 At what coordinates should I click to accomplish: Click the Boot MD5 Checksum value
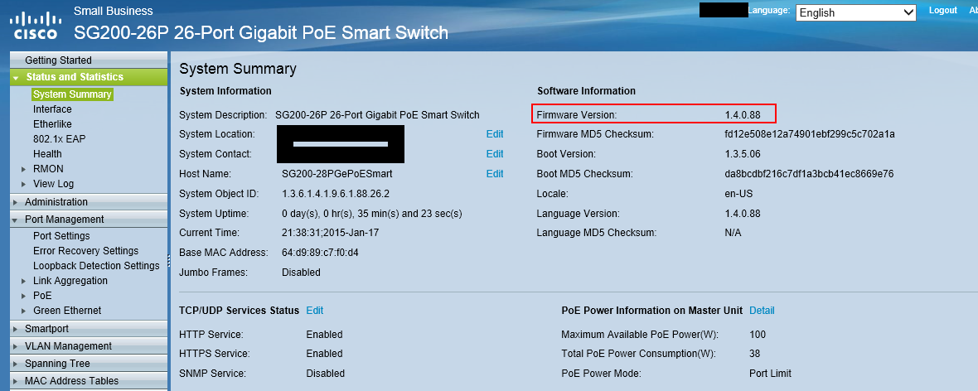(809, 174)
